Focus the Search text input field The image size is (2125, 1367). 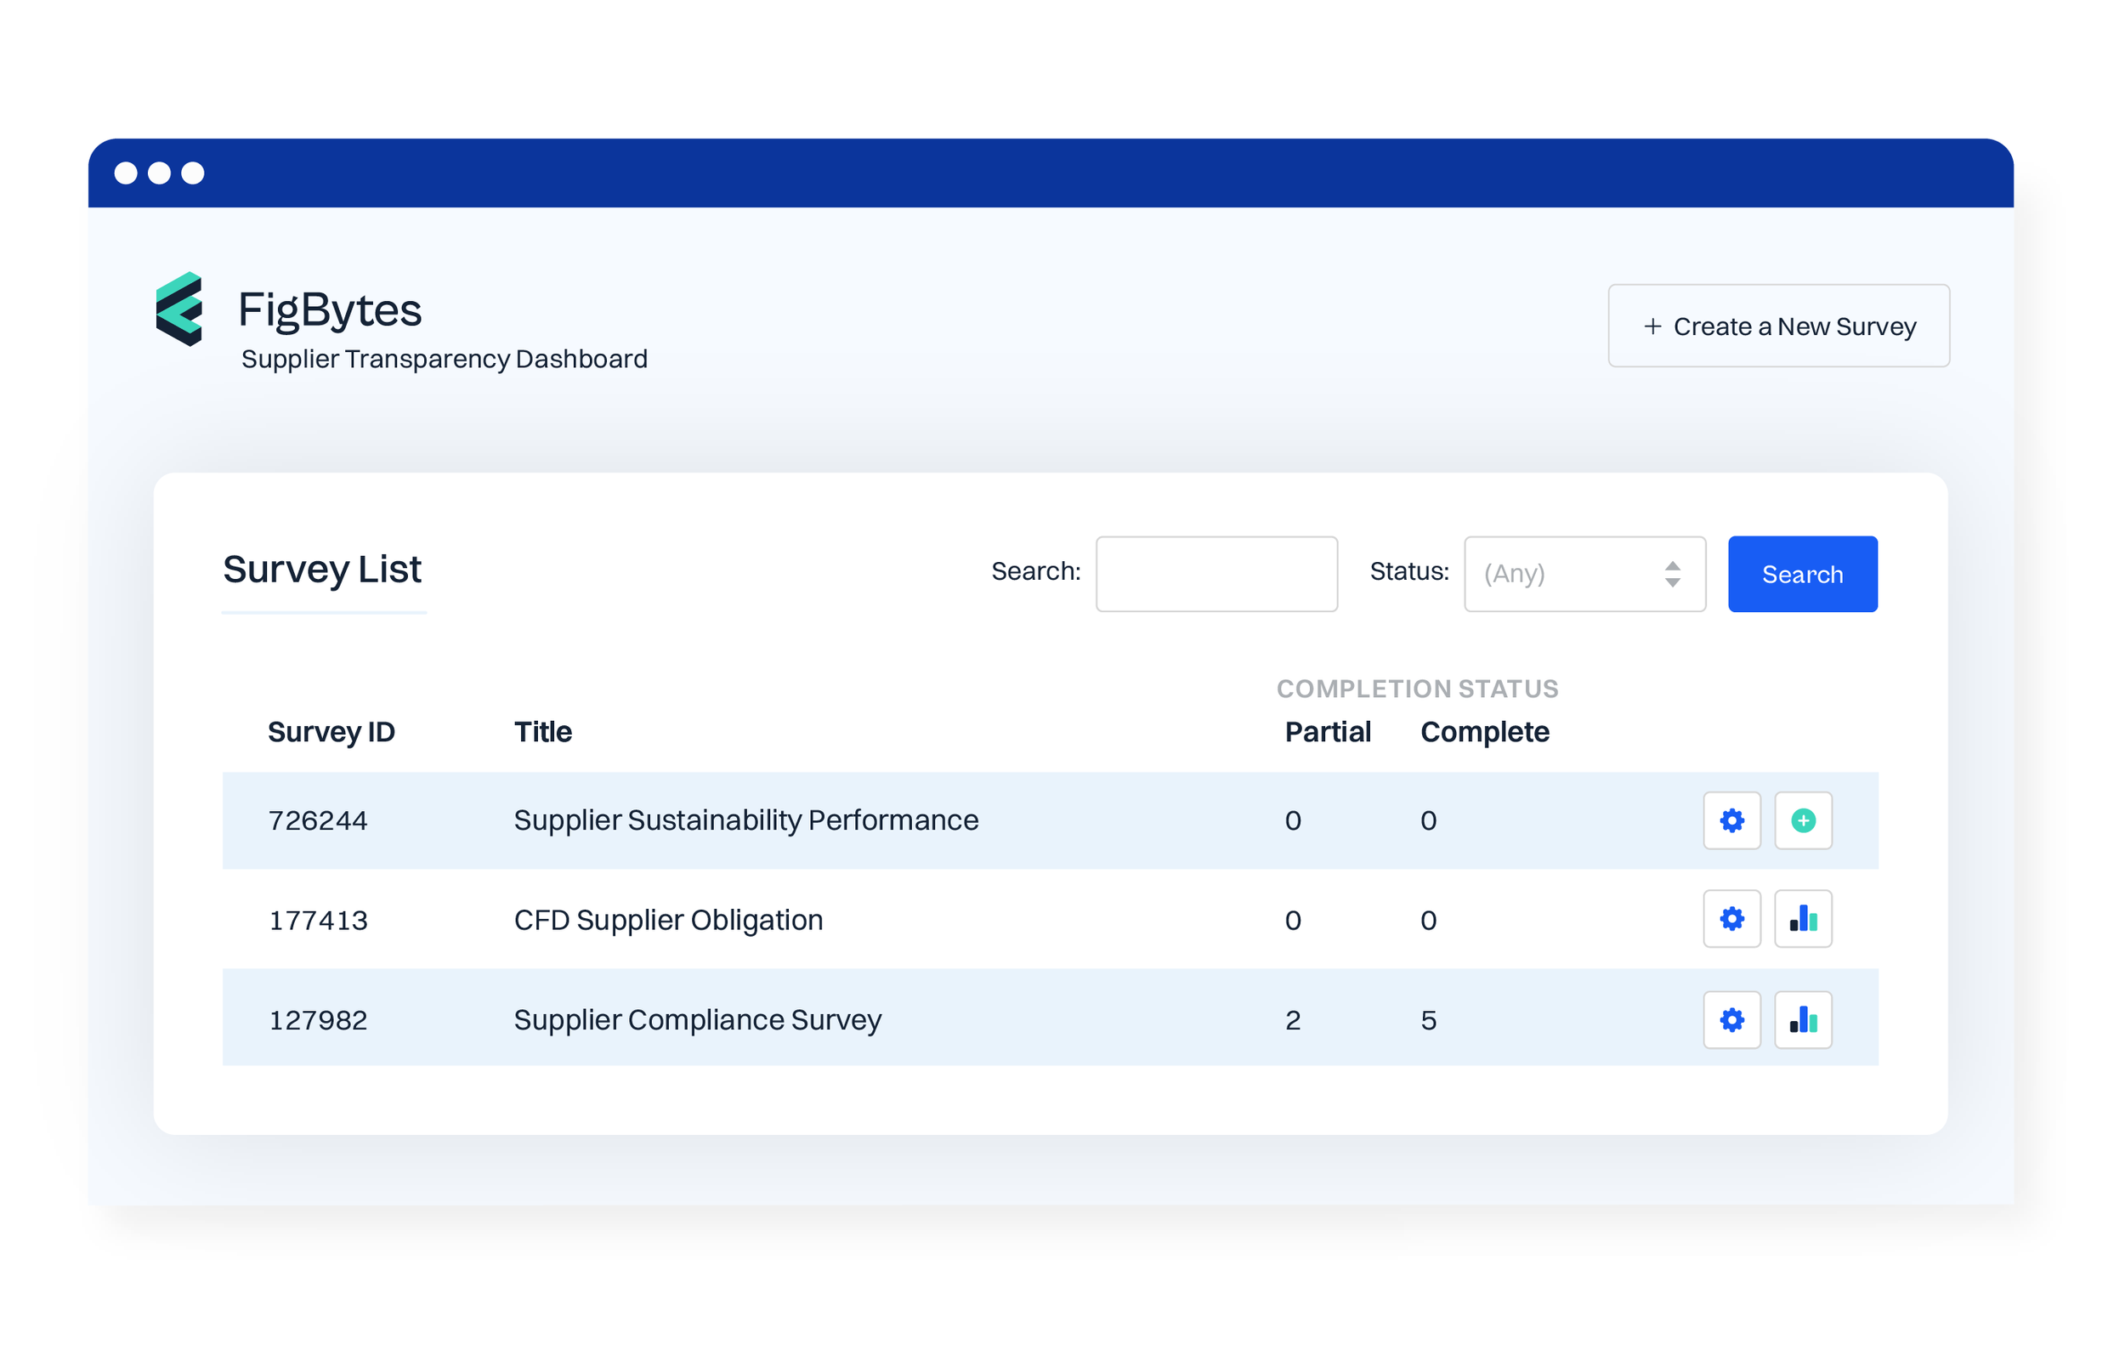point(1215,574)
